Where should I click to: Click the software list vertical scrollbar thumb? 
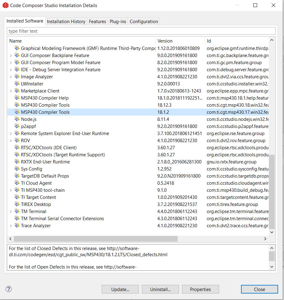coord(272,192)
